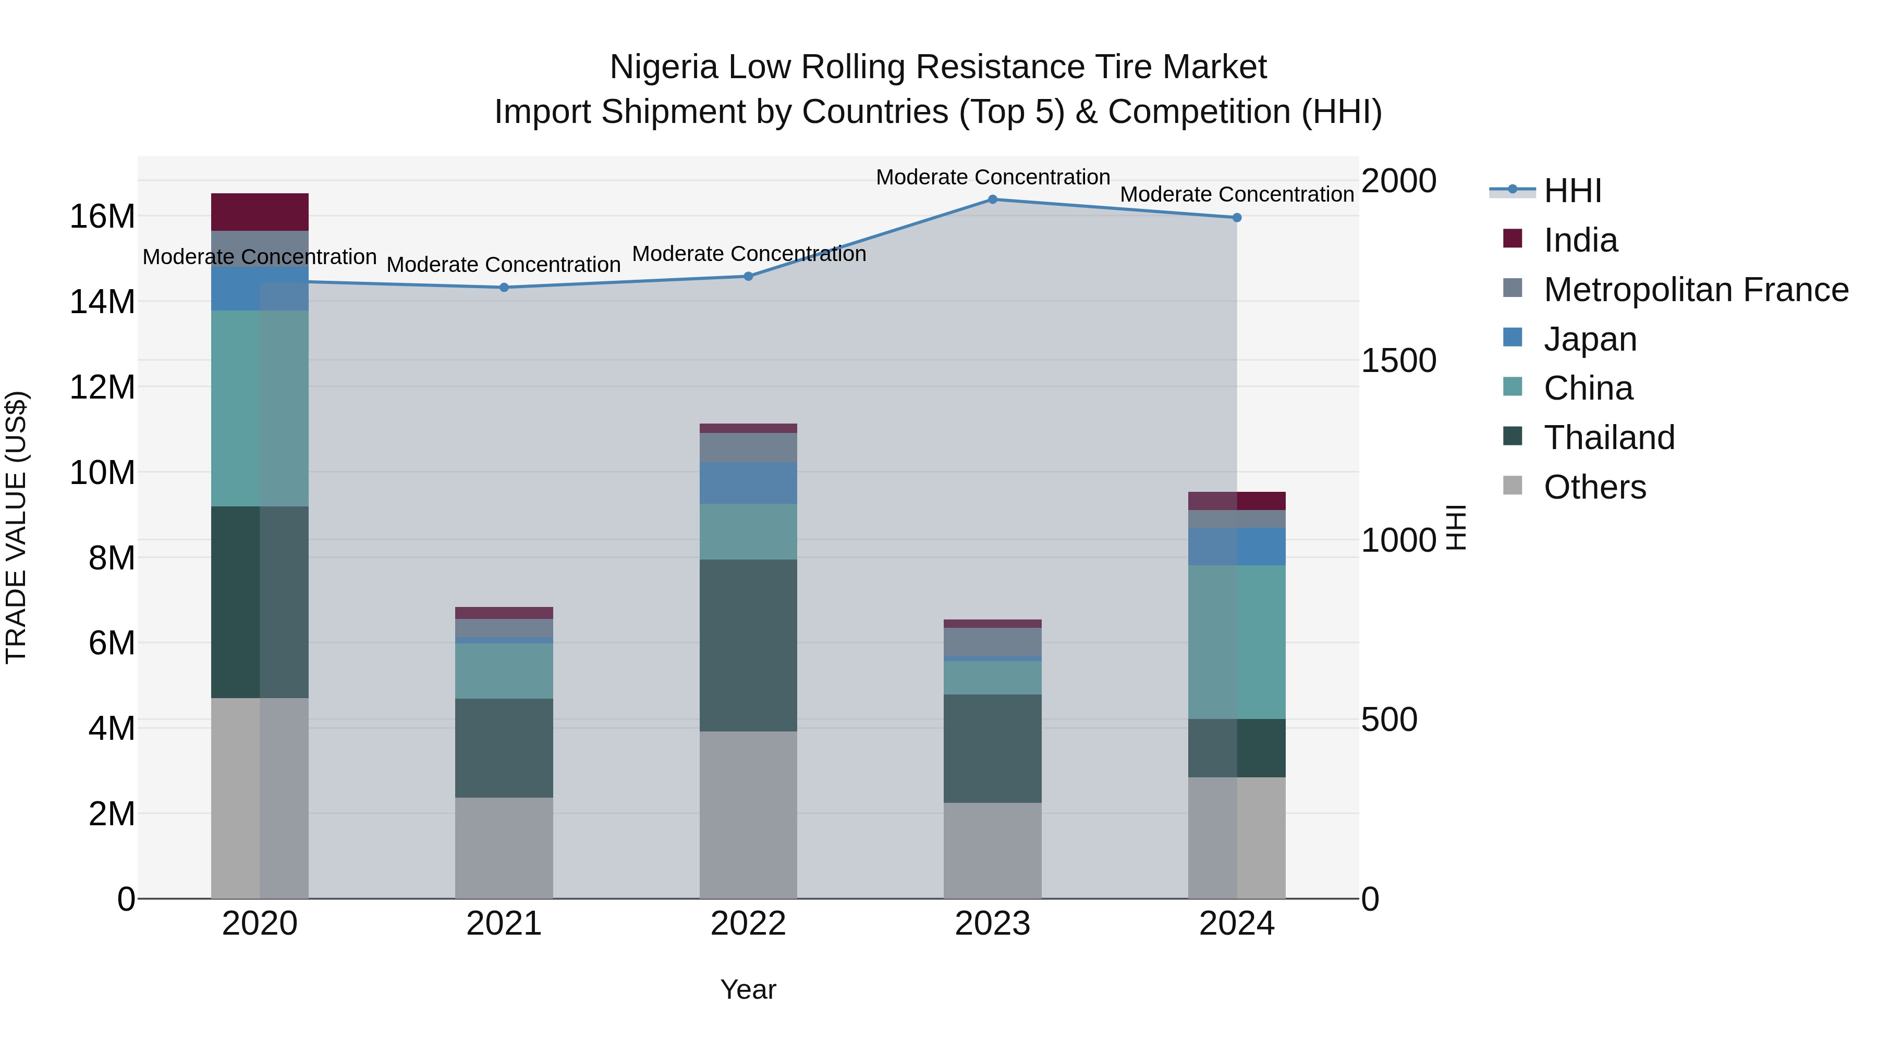Click the India maroon legend swatch
This screenshot has height=1055, width=1877.
pyautogui.click(x=1513, y=238)
